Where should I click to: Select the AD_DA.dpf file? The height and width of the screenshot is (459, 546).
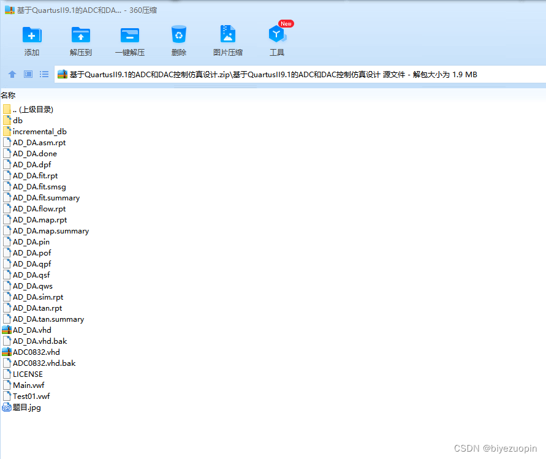point(27,165)
